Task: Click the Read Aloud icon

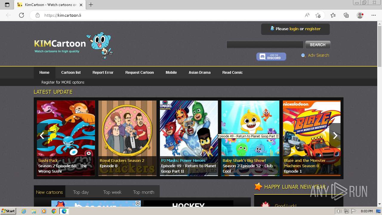Action: (x=307, y=15)
